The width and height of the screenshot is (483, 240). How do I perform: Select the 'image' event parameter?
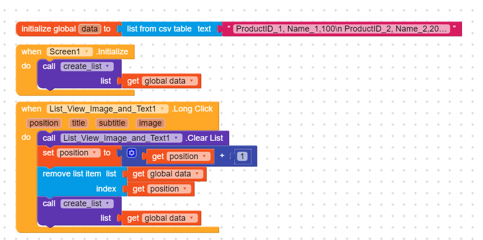[x=150, y=123]
